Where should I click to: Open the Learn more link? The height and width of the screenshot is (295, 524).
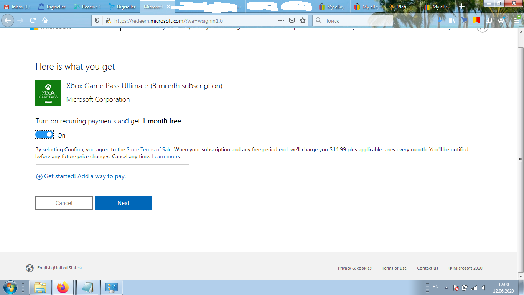pos(165,156)
